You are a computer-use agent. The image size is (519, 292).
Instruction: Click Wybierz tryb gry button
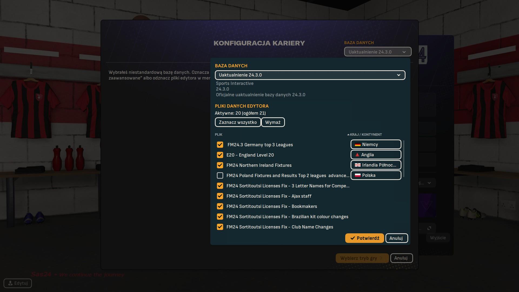tap(362, 258)
